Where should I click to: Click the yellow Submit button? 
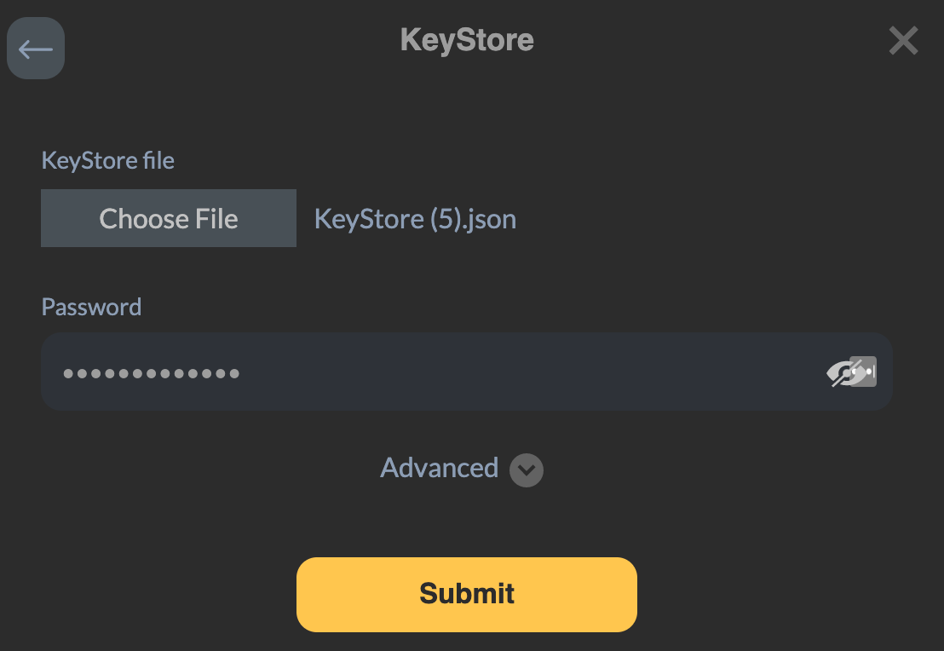pos(466,594)
